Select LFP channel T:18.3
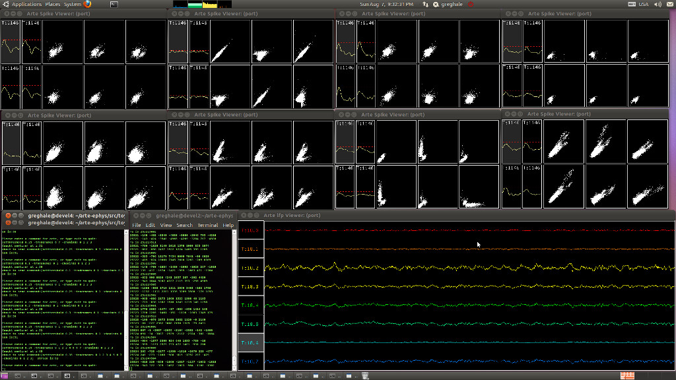This screenshot has height=380, width=676. 250,286
